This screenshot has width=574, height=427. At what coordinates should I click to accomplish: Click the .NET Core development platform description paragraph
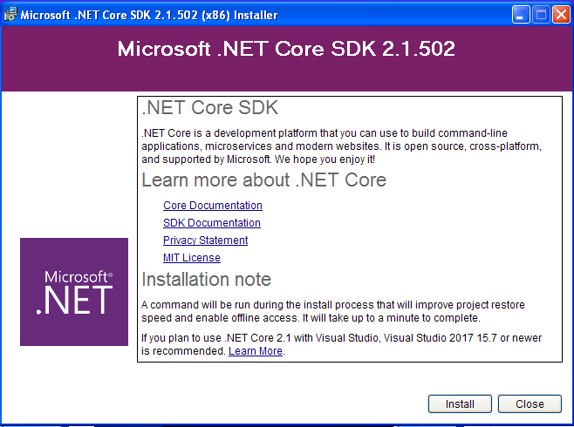[341, 146]
